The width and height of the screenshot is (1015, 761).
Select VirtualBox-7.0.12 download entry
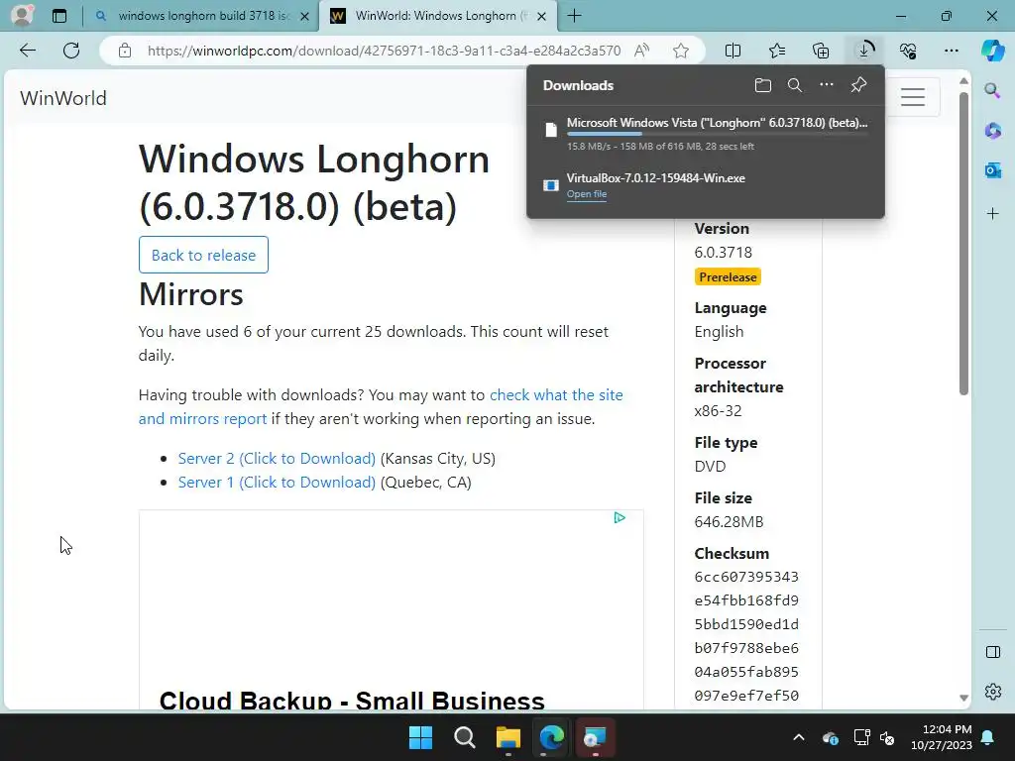706,185
